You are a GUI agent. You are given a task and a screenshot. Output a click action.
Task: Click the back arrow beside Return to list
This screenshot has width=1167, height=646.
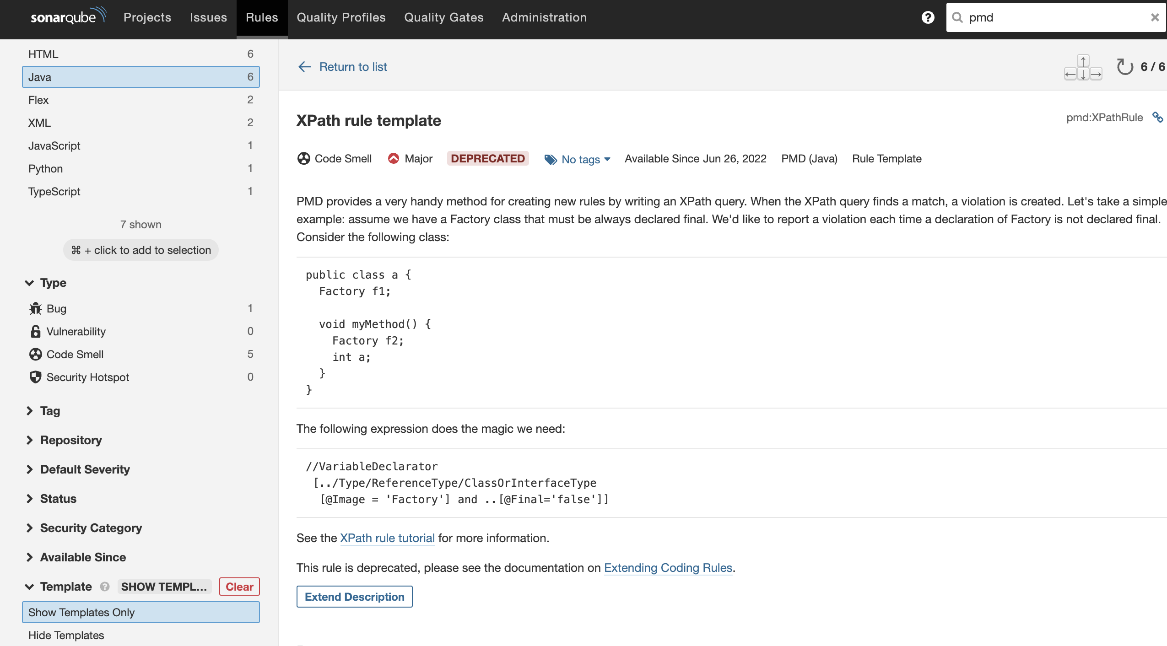tap(305, 67)
